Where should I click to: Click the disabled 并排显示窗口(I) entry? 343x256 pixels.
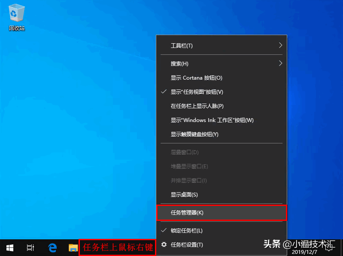point(222,181)
